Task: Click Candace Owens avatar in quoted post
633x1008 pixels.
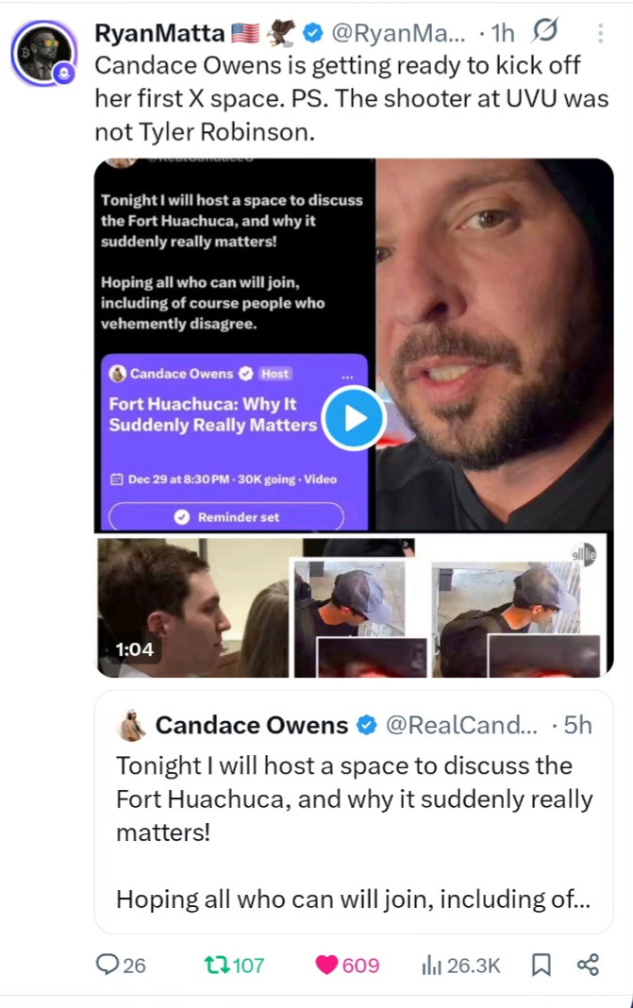Action: tap(132, 725)
